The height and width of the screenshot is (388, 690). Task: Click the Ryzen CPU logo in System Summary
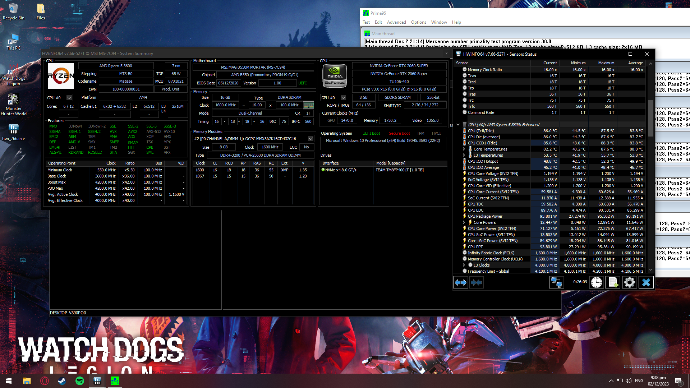61,76
